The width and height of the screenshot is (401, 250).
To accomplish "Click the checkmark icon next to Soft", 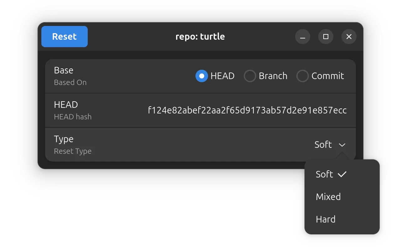I will 342,174.
